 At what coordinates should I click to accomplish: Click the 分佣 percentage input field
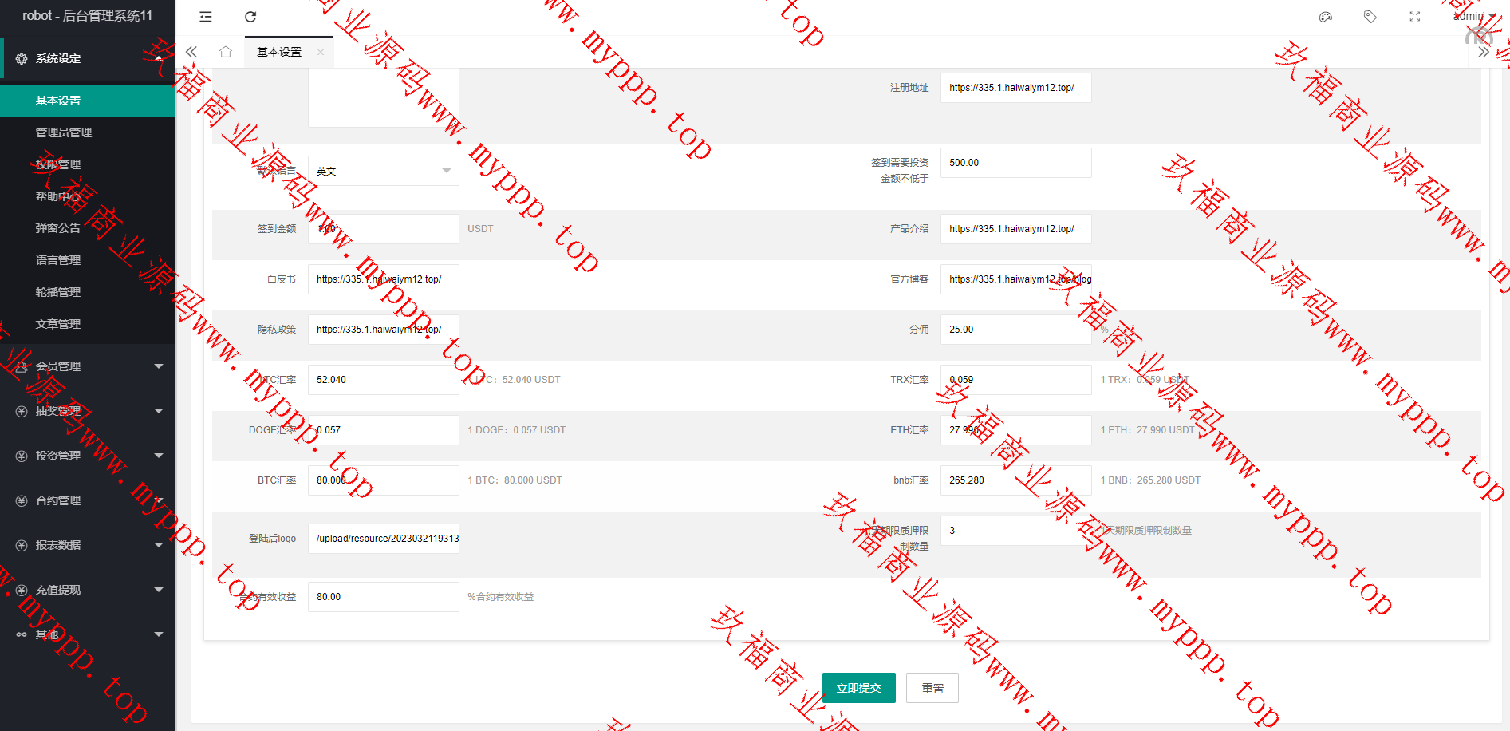point(1015,330)
